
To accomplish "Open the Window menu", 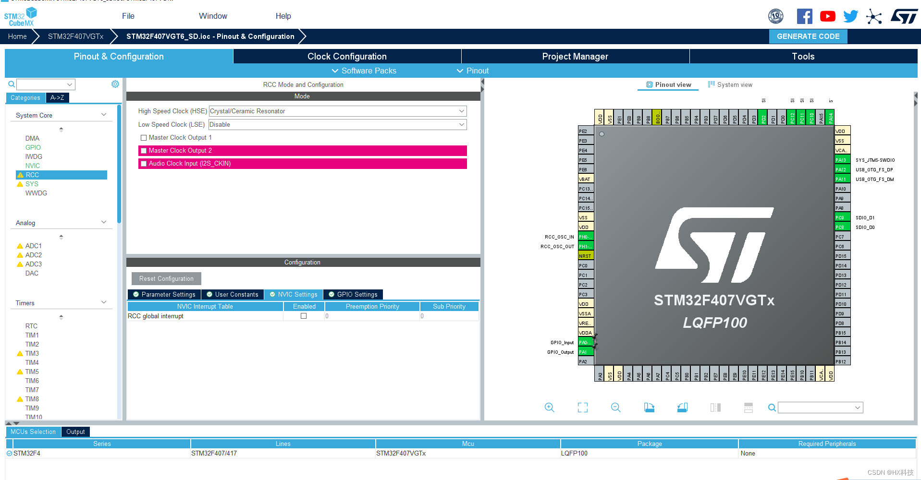I will [213, 16].
